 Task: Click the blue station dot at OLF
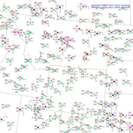(x=97, y=33)
